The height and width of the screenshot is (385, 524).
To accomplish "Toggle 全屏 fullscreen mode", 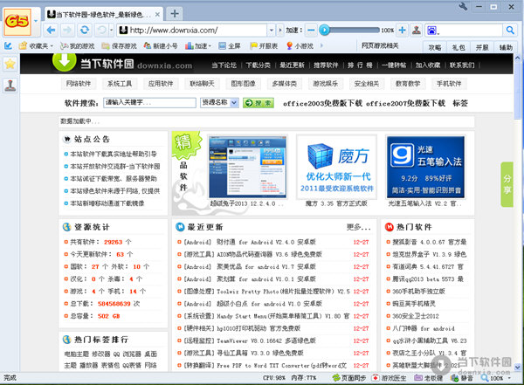I will (229, 45).
